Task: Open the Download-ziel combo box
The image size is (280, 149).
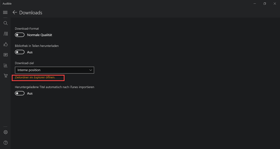Action: pos(54,70)
